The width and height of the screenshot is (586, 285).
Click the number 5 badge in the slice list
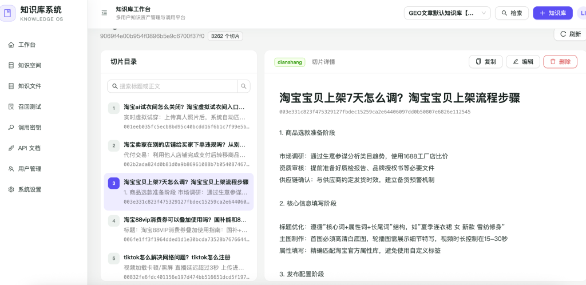[114, 259]
